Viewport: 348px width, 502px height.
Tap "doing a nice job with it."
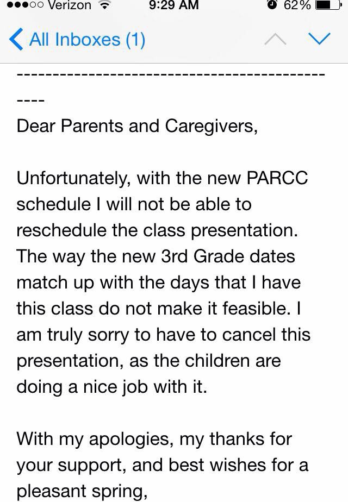pyautogui.click(x=112, y=386)
